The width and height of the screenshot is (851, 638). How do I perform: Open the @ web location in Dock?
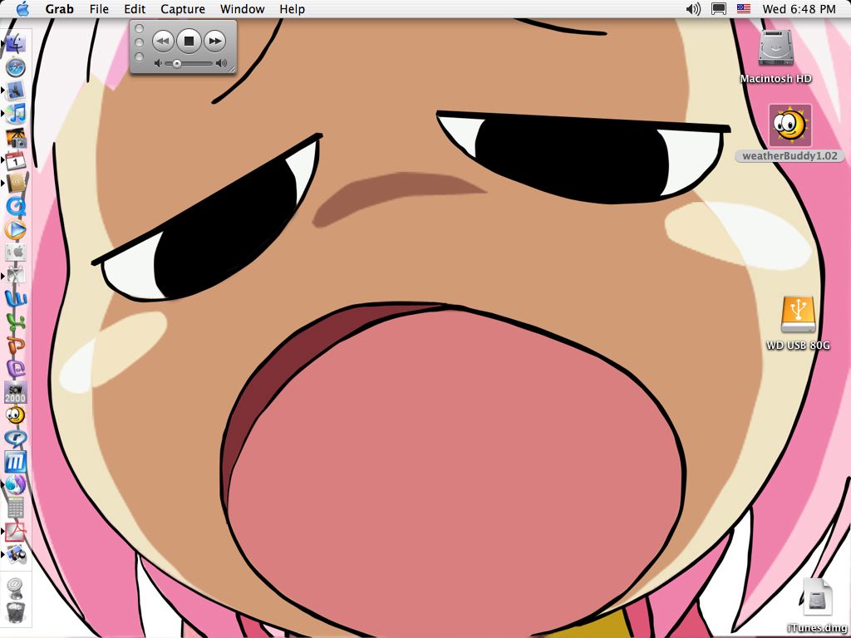click(15, 587)
